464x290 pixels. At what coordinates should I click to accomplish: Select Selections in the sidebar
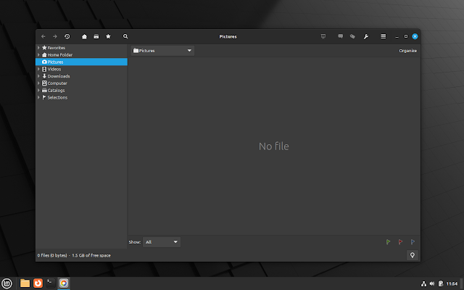pos(81,97)
